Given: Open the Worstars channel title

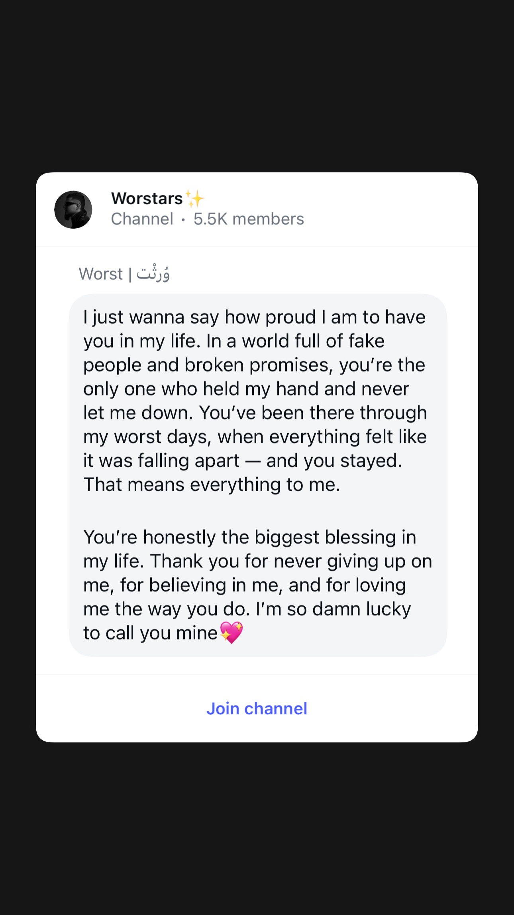Looking at the screenshot, I should tap(147, 198).
